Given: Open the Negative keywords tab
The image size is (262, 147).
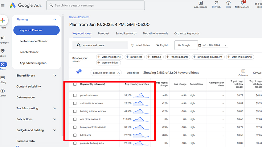Looking at the screenshot, I should tap(155, 33).
